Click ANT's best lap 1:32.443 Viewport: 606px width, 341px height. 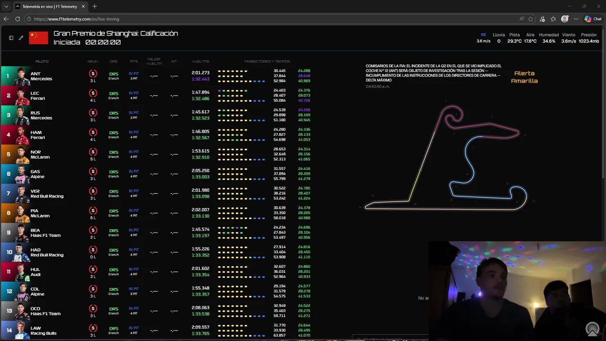click(200, 79)
